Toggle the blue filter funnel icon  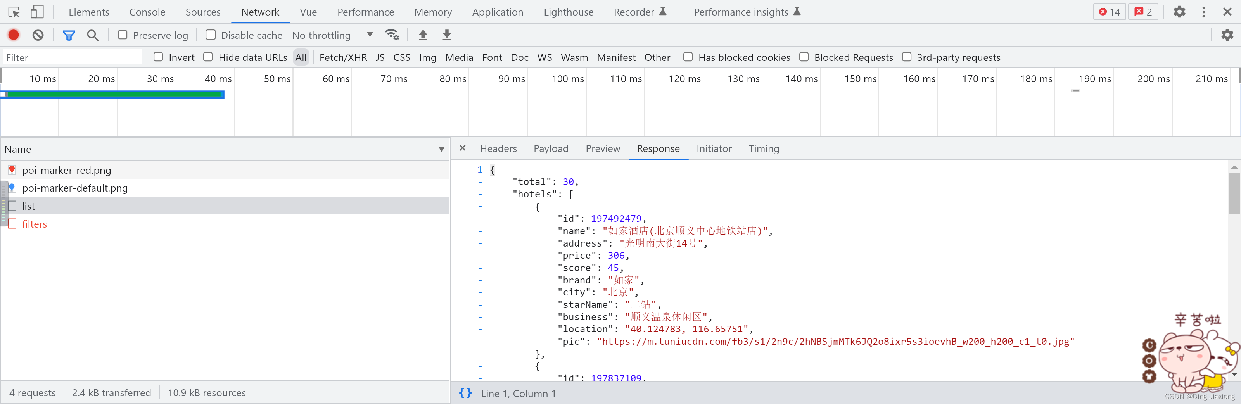tap(69, 35)
